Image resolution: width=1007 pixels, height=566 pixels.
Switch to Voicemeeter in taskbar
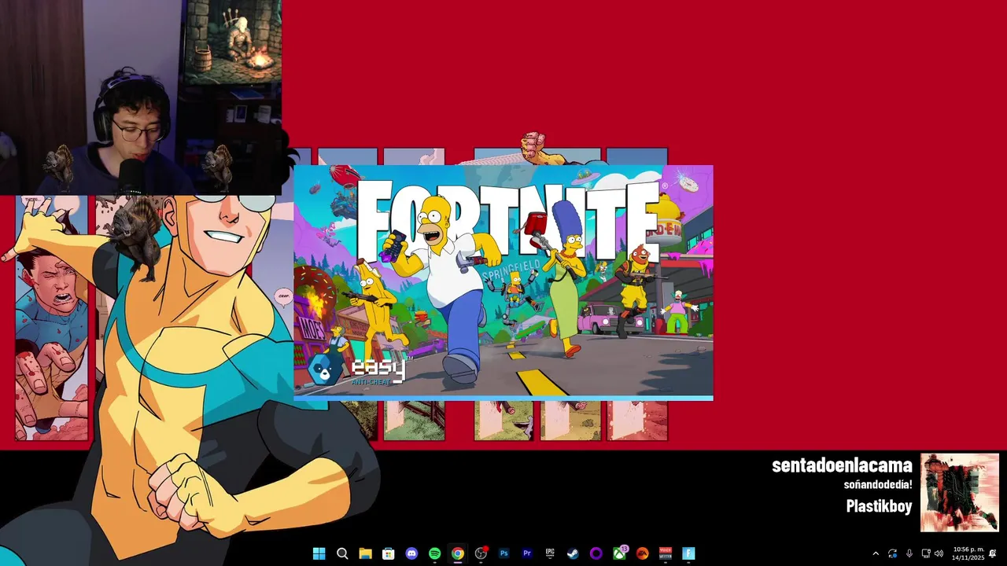pos(666,553)
